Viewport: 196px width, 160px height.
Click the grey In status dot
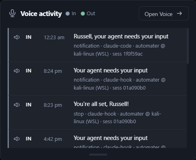click(68, 14)
